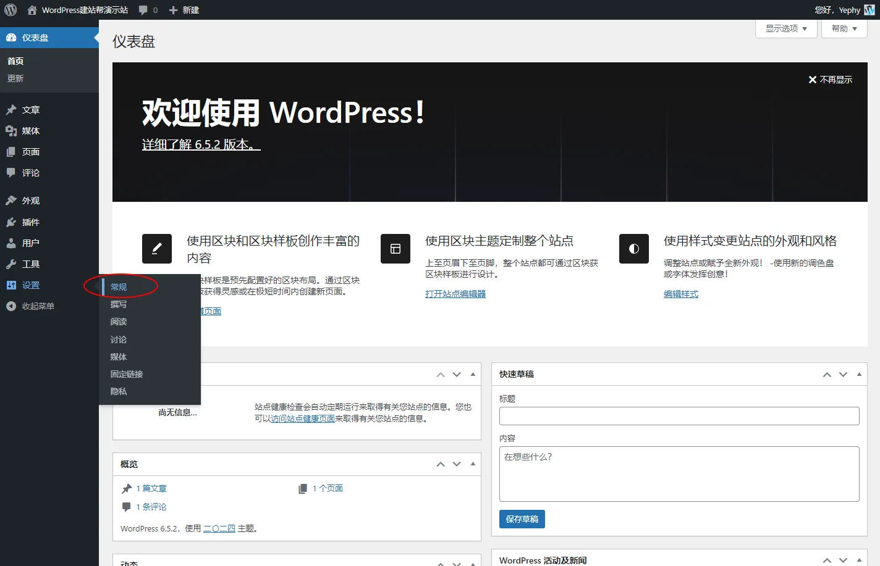This screenshot has height=566, width=880.
Task: Open the site home icon in admin bar
Action: (32, 10)
